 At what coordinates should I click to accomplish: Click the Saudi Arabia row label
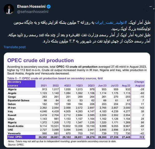16,126
